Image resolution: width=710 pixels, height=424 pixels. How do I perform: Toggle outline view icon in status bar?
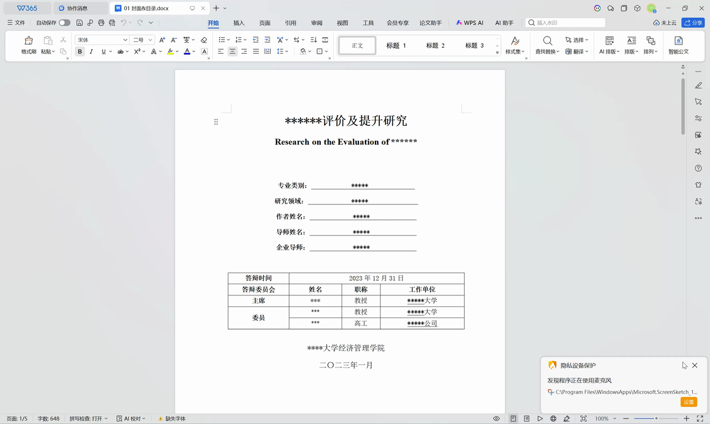coord(526,418)
